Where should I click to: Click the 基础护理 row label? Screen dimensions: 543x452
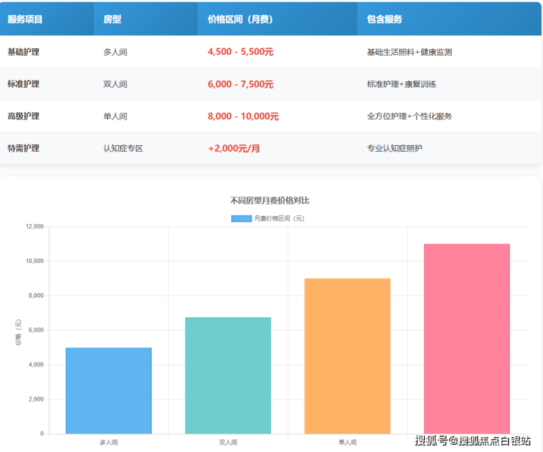tap(23, 52)
